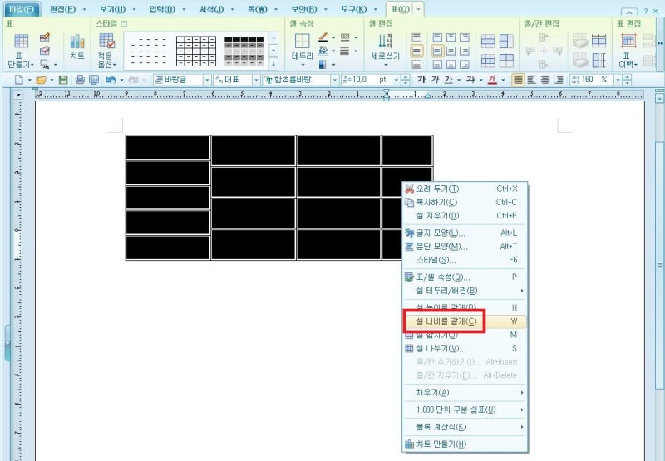Screen dimensions: 665x461
Task: Click the help question mark icon
Action: click(646, 12)
